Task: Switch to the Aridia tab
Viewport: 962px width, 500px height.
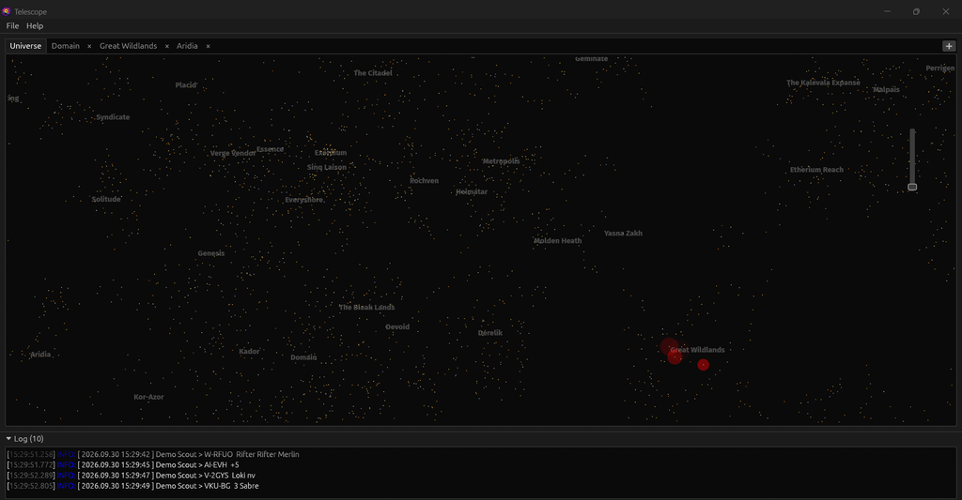Action: 187,46
